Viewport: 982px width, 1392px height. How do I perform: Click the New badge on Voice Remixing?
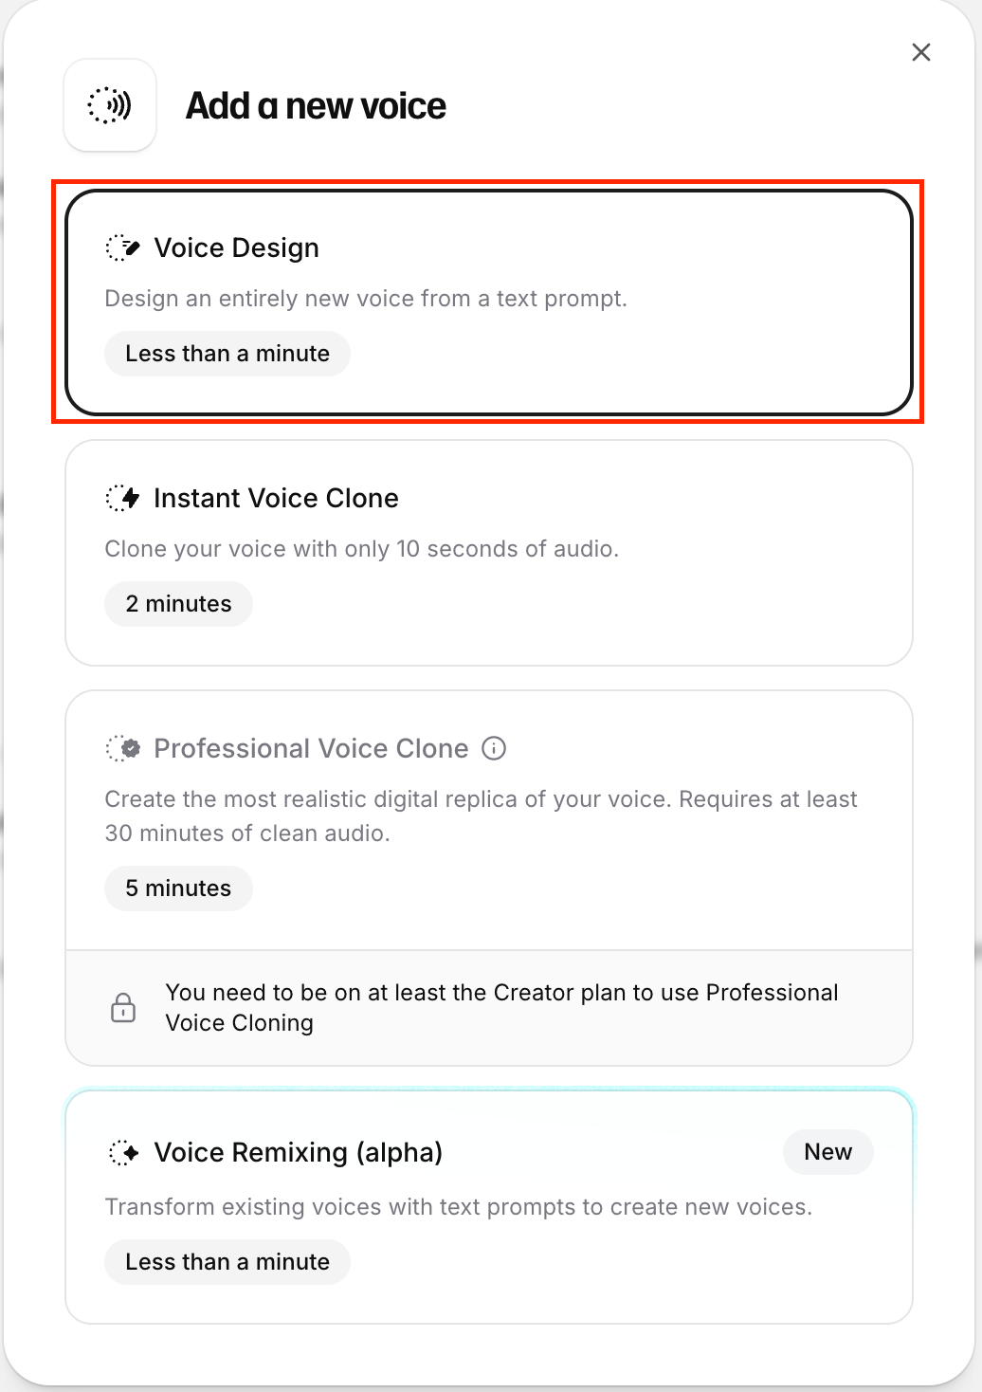[827, 1152]
